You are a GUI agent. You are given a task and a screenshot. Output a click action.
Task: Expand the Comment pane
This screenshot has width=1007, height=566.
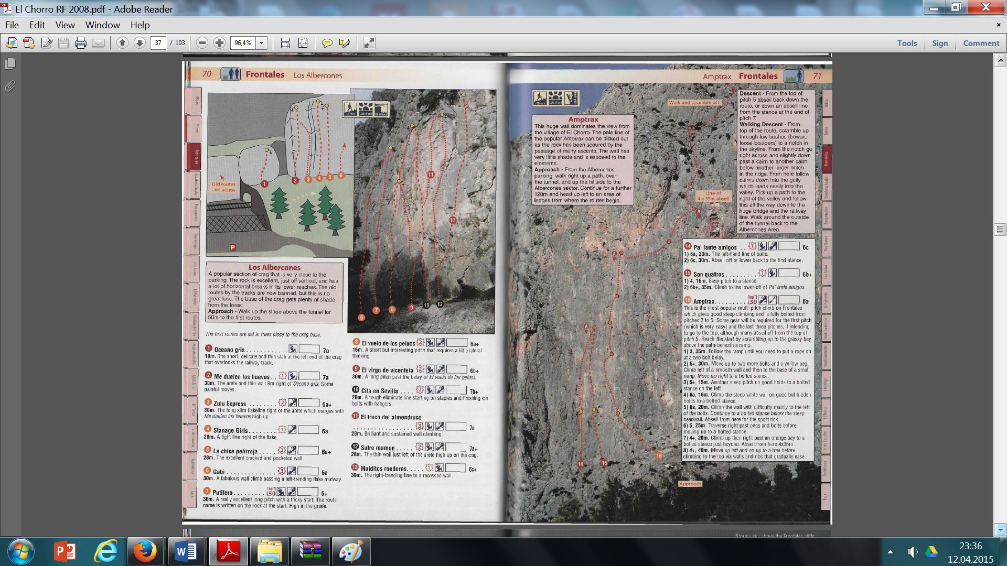(x=981, y=43)
